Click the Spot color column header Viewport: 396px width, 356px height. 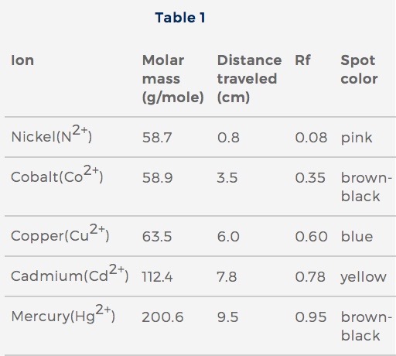point(359,70)
